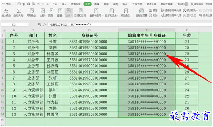
Task: Switch to the Review (审阅) tab
Action: [x=106, y=4]
